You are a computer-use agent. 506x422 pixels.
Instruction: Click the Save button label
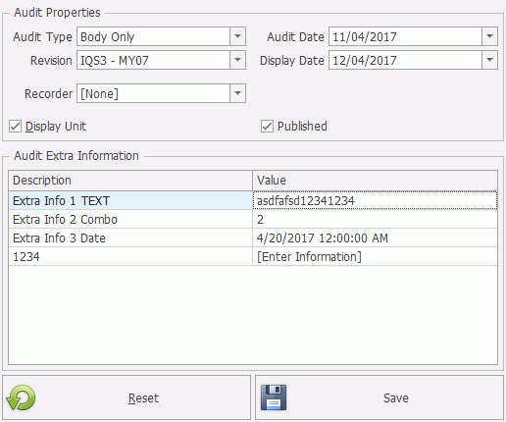396,398
